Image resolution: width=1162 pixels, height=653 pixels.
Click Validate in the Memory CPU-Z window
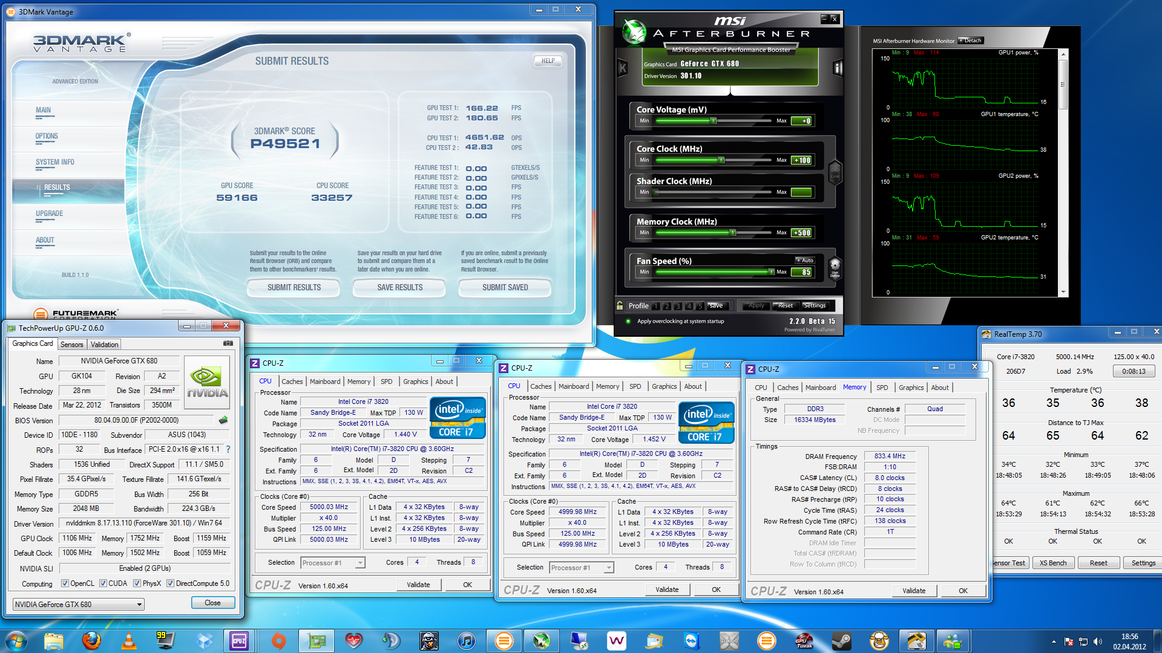(914, 591)
